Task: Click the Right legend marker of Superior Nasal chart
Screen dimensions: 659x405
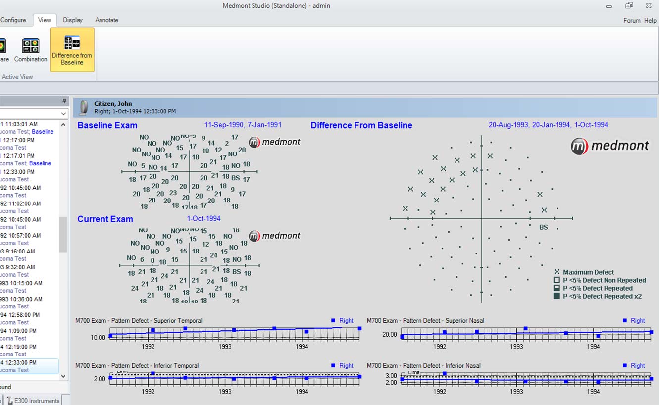Action: (x=624, y=321)
